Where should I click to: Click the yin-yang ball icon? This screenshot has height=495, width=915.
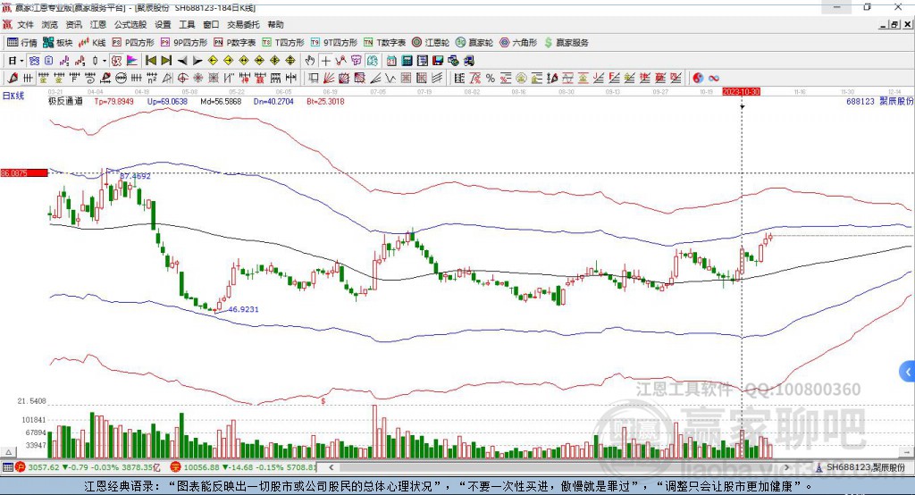[x=698, y=79]
